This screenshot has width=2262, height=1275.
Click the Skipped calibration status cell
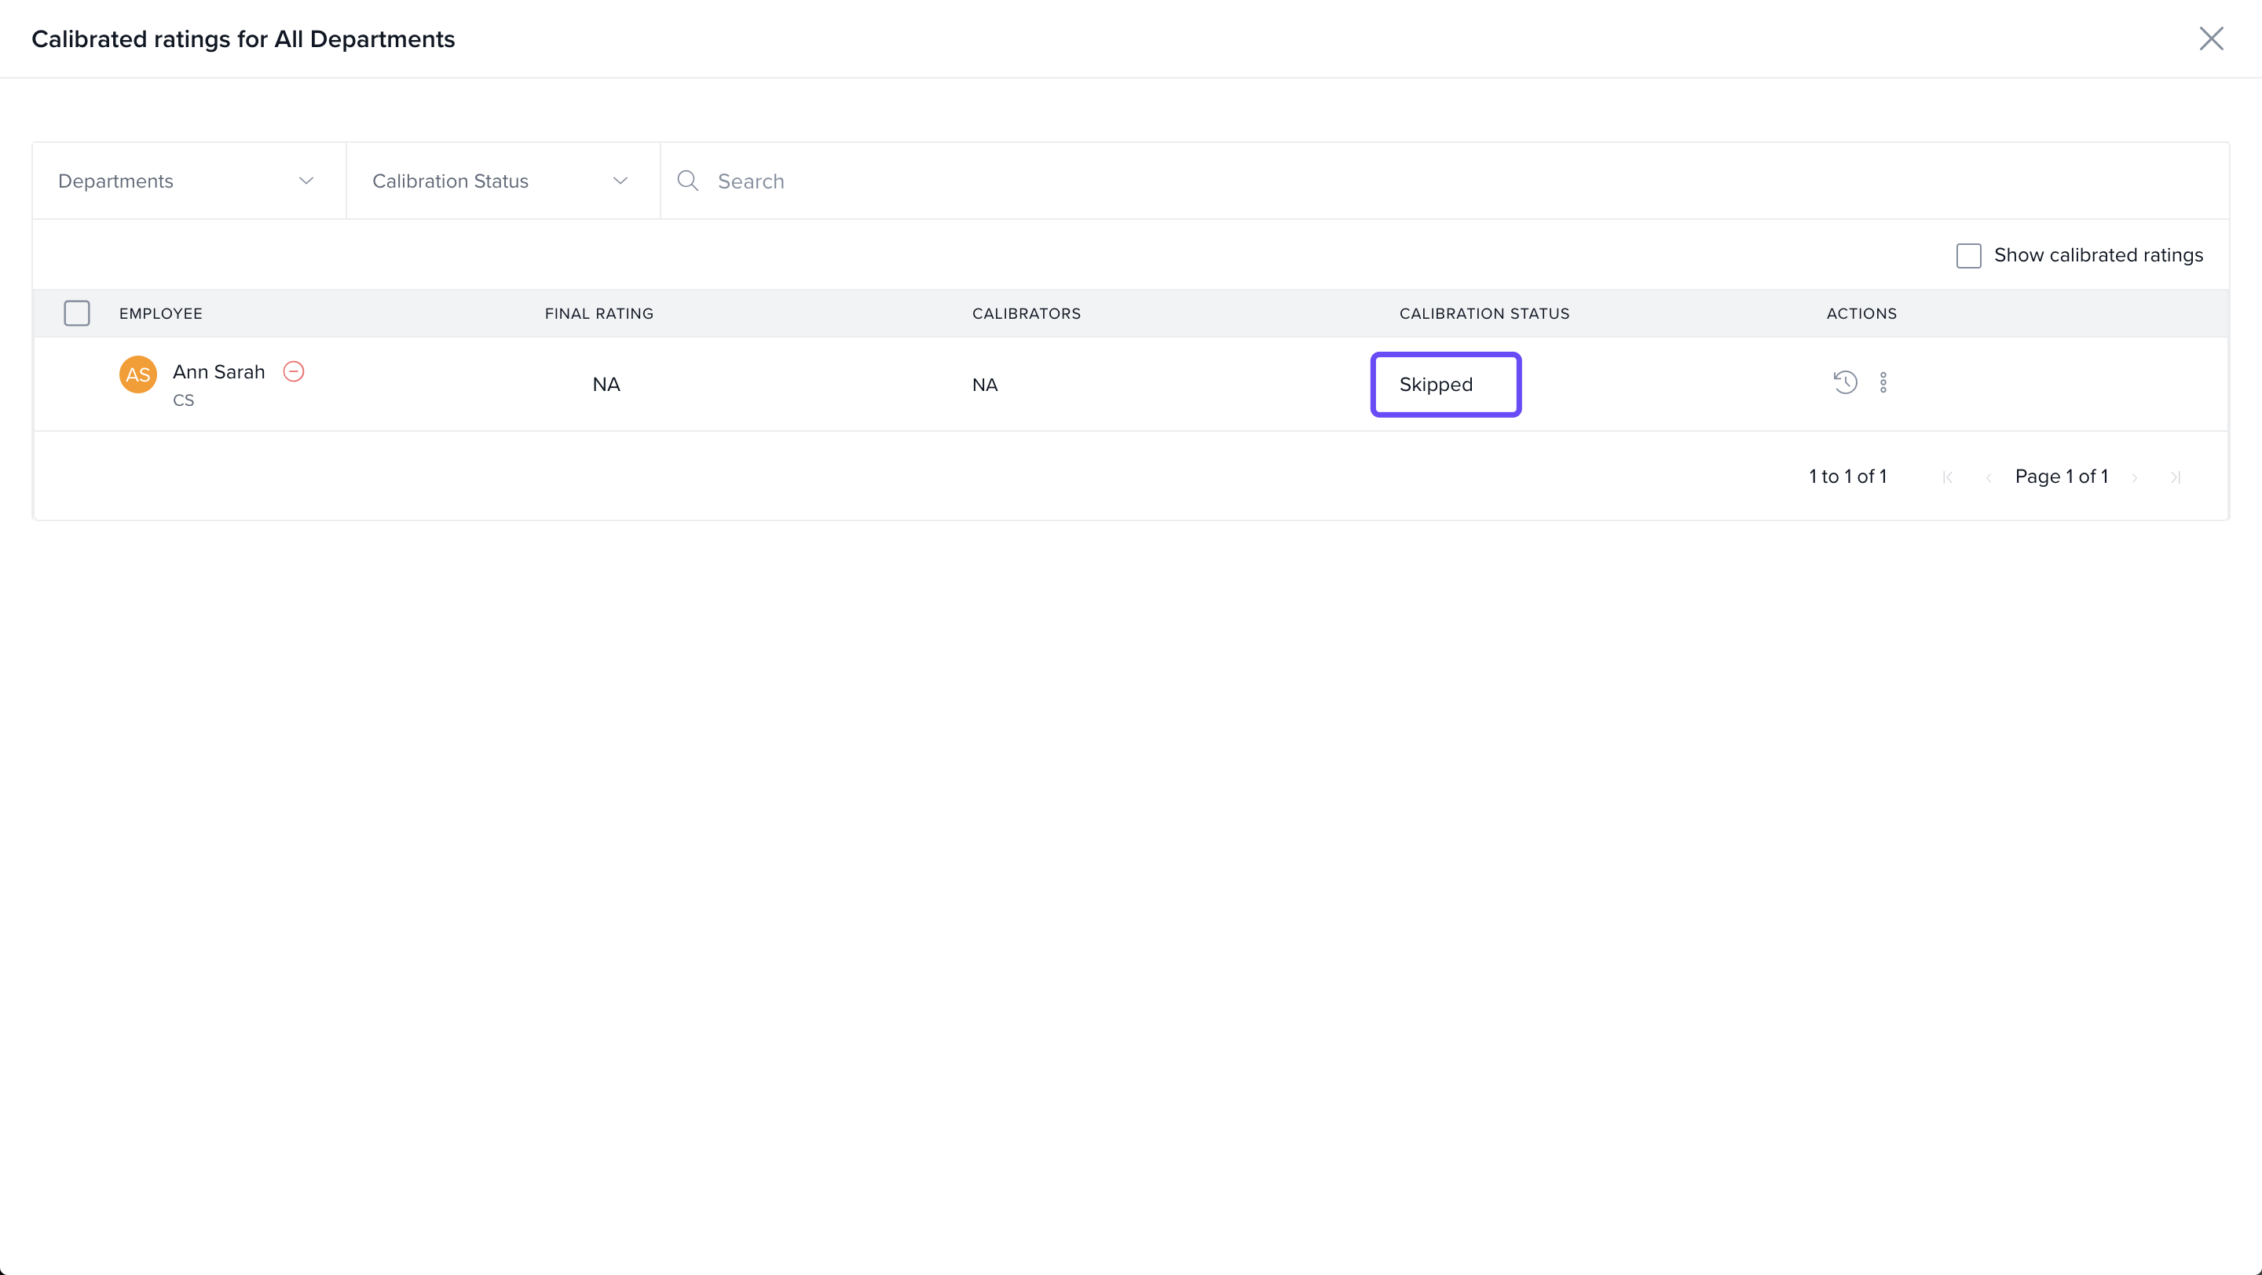pos(1445,385)
